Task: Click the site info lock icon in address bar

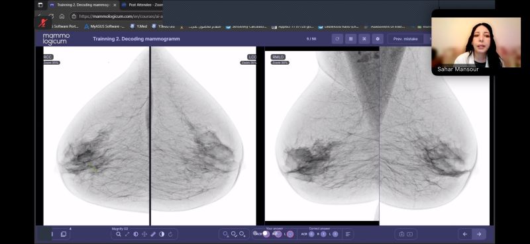Action: pos(74,16)
